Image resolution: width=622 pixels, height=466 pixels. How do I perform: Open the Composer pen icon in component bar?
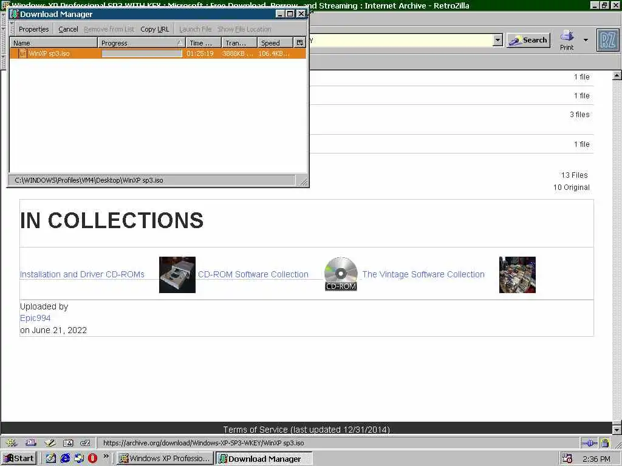(50, 442)
